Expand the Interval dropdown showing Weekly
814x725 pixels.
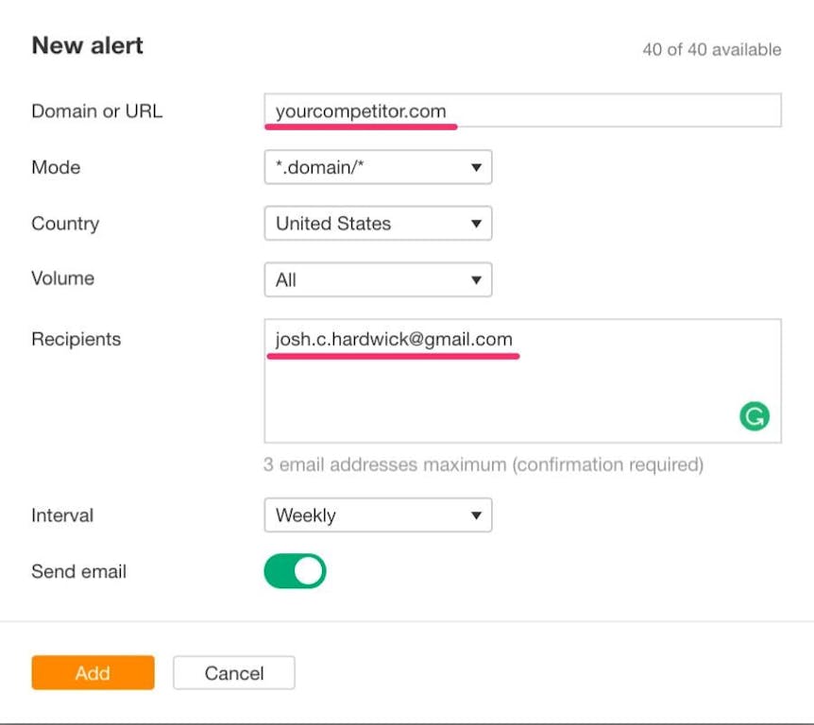coord(378,515)
